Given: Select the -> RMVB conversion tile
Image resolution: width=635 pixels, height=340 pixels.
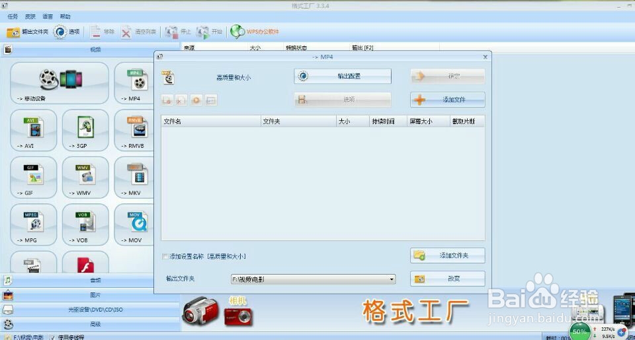Looking at the screenshot, I should click(134, 130).
